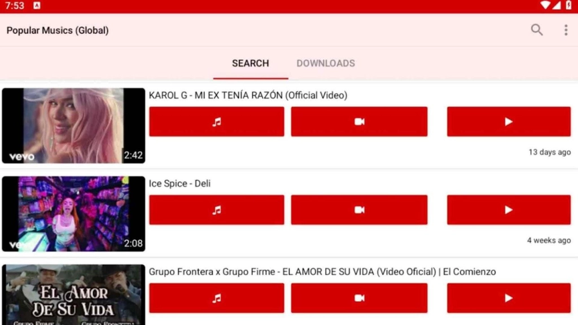Screen dimensions: 578x325
Task: Select title KAROL G - MI EX TENÍA RAZÓN
Action: tap(248, 95)
